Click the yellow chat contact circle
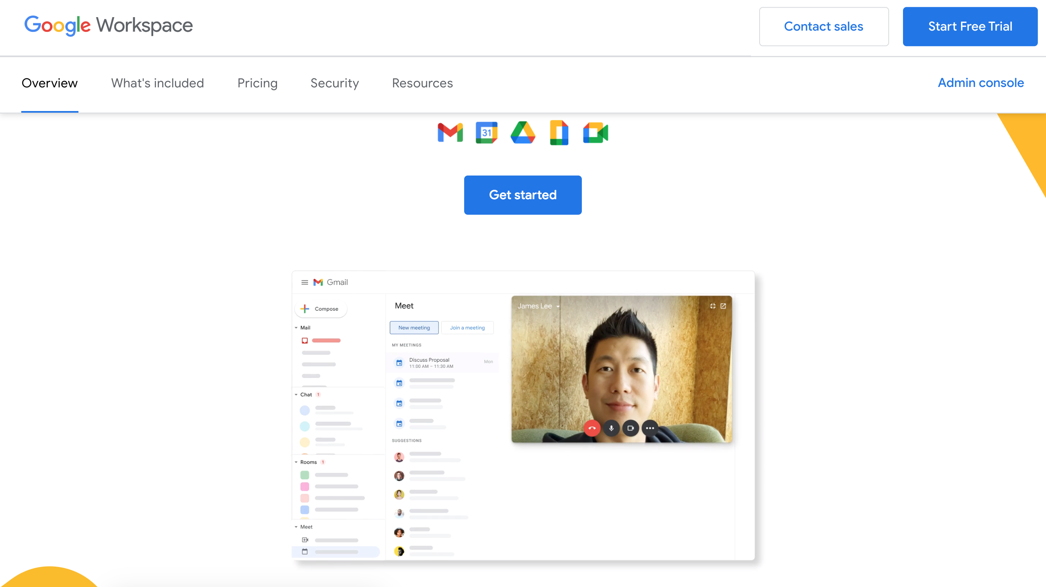This screenshot has width=1046, height=587. (x=305, y=442)
